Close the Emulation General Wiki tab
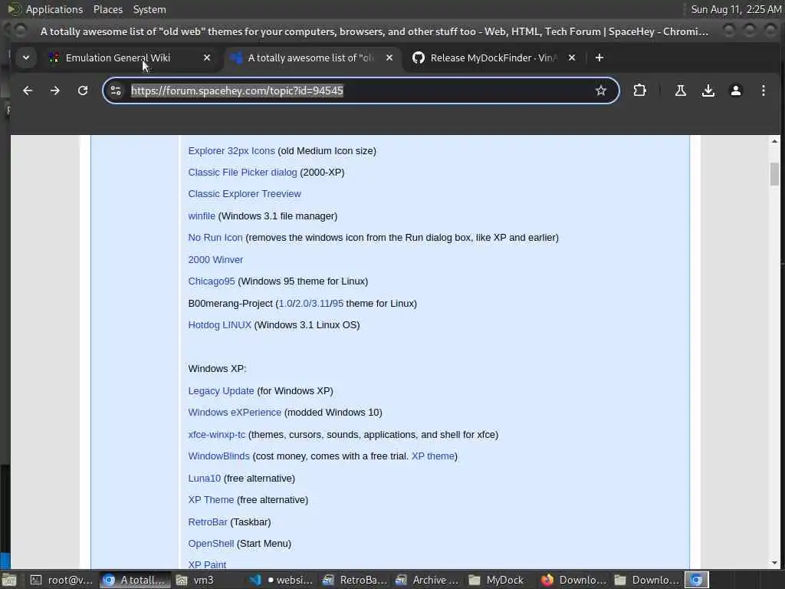 click(207, 58)
